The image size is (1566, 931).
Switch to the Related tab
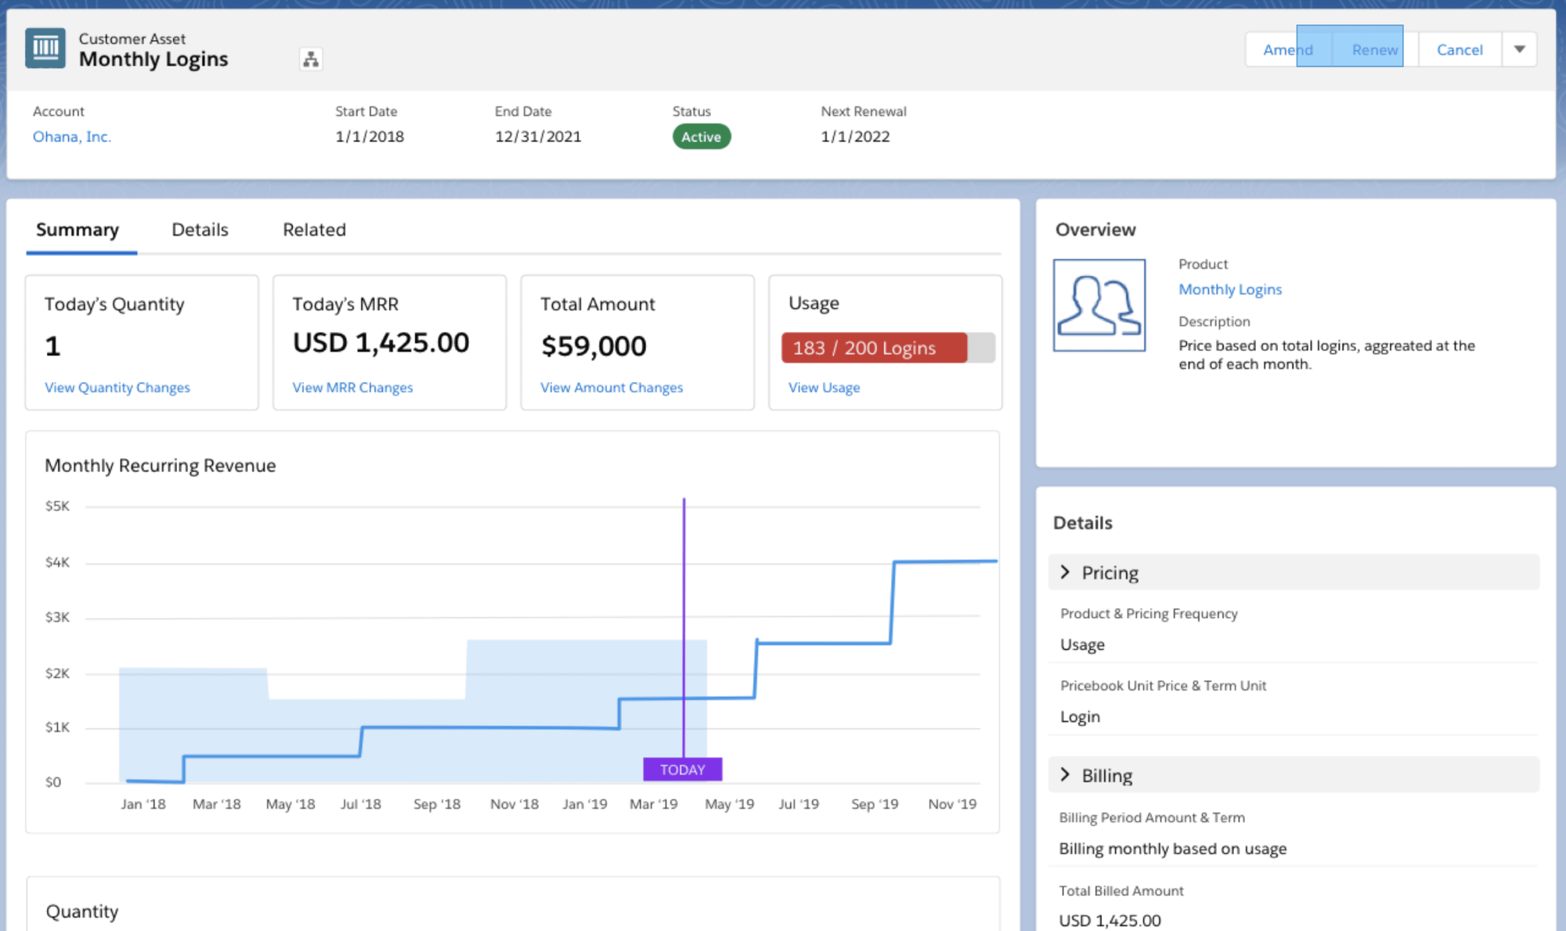coord(314,229)
